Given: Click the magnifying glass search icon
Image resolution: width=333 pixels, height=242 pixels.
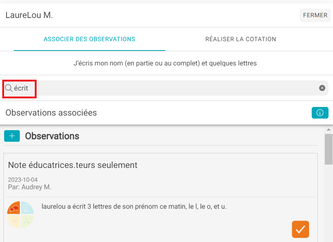Looking at the screenshot, I should pyautogui.click(x=9, y=88).
